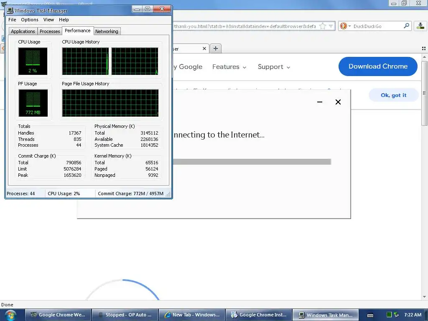Open the address bar history dropdown arrow

331,26
